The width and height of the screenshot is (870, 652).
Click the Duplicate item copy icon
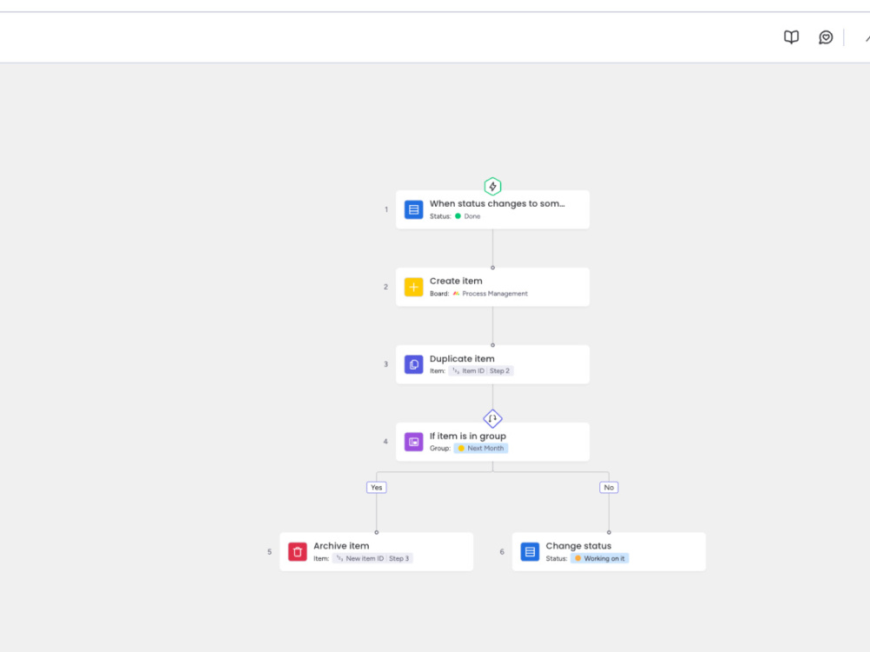click(413, 364)
